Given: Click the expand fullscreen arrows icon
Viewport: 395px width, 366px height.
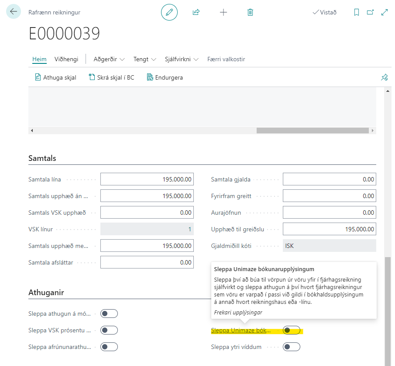Looking at the screenshot, I should pyautogui.click(x=385, y=12).
